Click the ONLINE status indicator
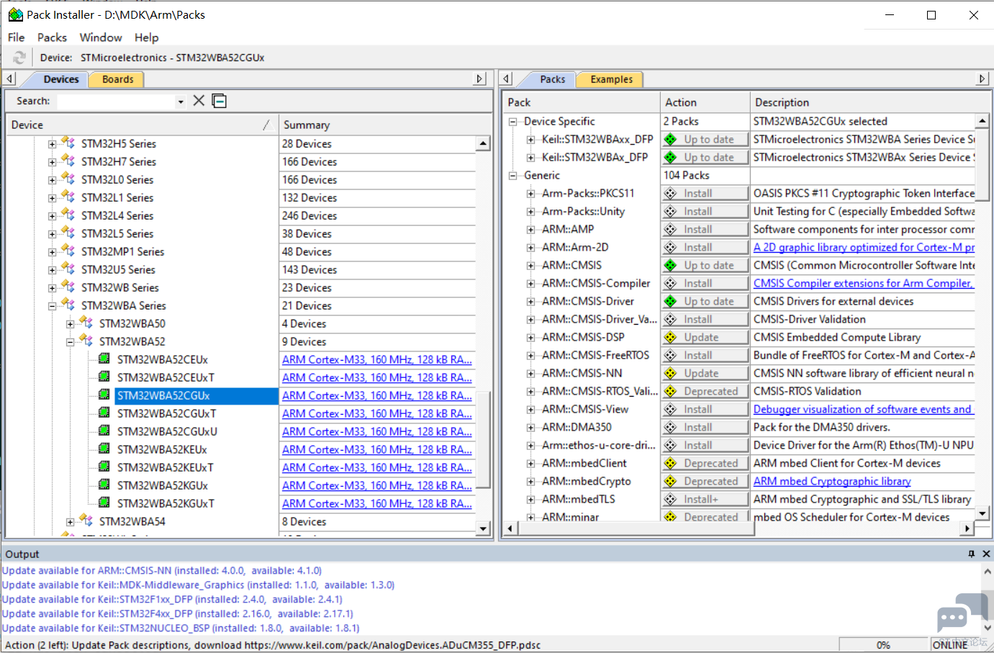Image resolution: width=994 pixels, height=653 pixels. 950,645
